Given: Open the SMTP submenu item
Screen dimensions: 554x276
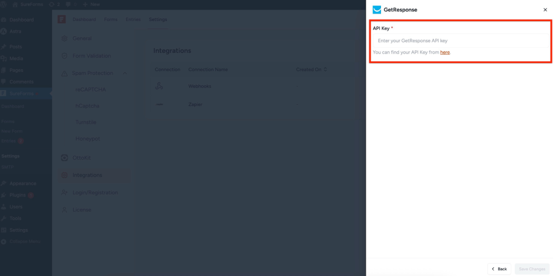Looking at the screenshot, I should pos(8,167).
